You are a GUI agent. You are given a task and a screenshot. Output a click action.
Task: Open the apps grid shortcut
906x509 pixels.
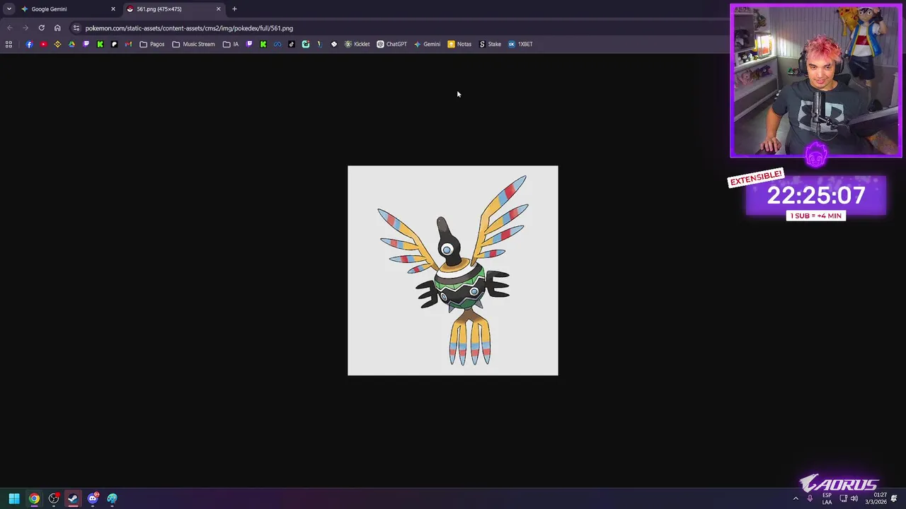8,44
